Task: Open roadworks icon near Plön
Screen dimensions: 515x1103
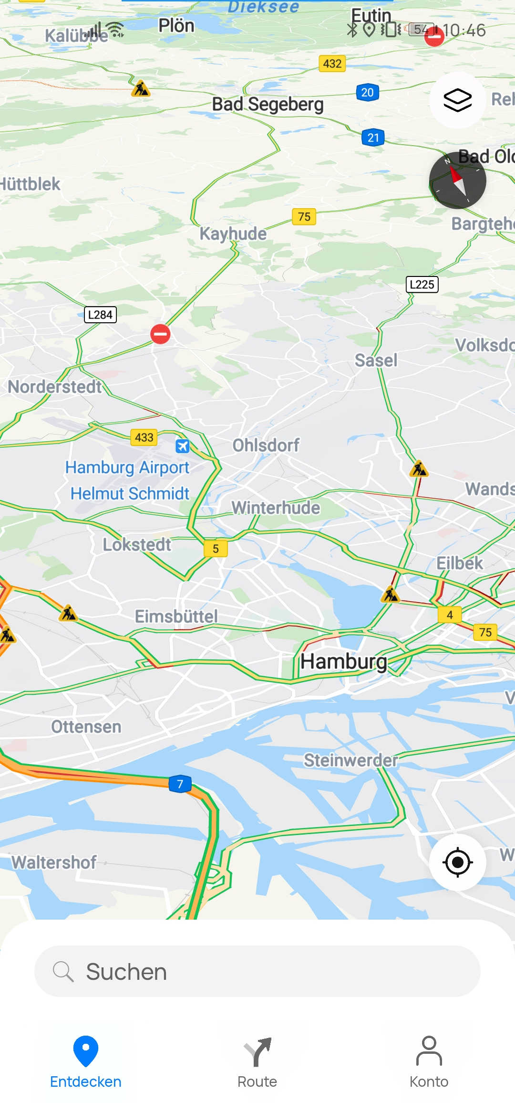Action: click(x=141, y=88)
